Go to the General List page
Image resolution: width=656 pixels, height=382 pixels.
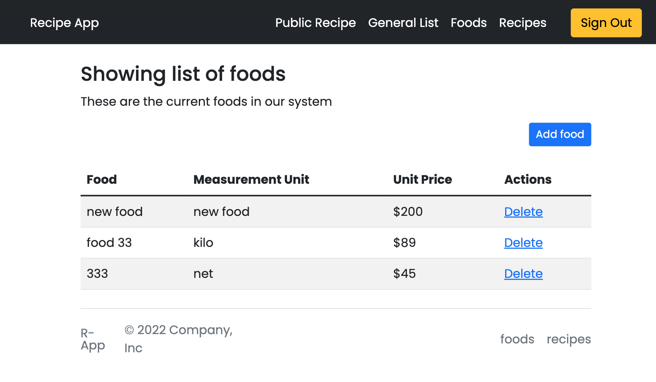[403, 23]
